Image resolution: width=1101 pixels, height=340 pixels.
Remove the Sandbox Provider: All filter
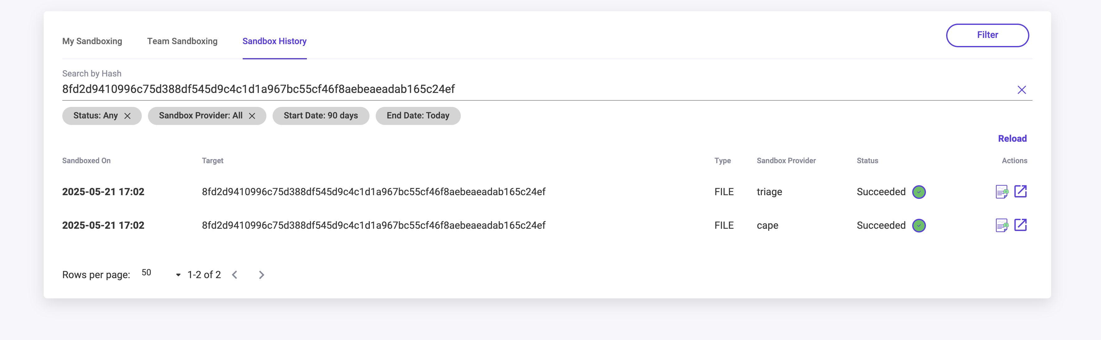(x=252, y=116)
